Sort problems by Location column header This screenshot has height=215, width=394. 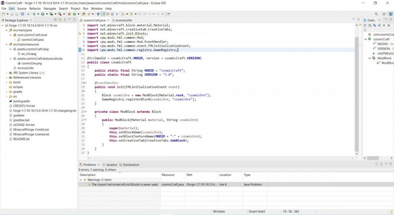pyautogui.click(x=230, y=175)
